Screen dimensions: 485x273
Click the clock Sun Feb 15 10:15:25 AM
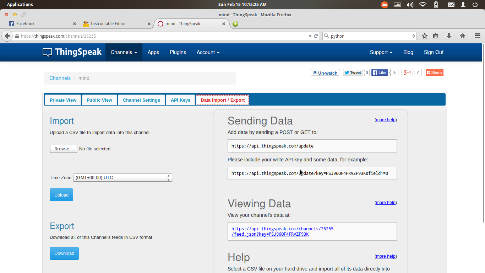click(x=243, y=5)
